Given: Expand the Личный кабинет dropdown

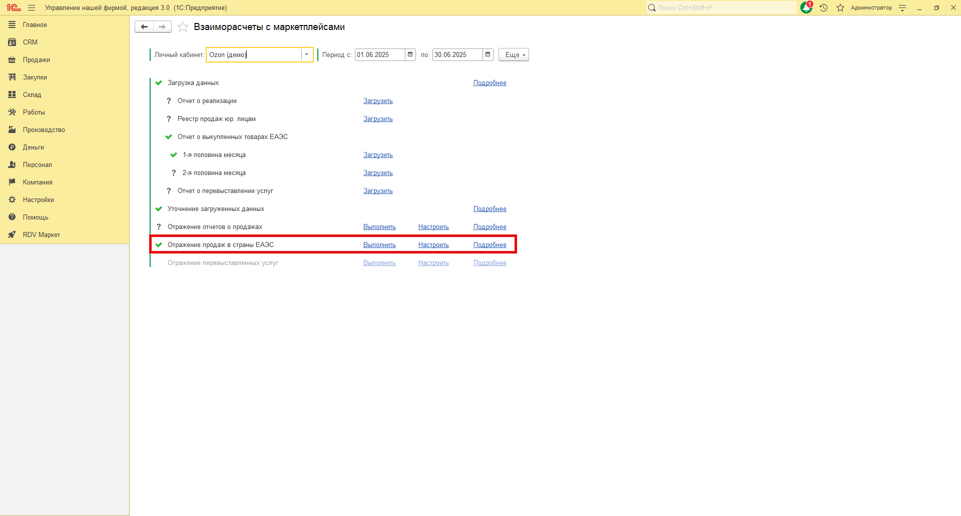Looking at the screenshot, I should click(306, 54).
